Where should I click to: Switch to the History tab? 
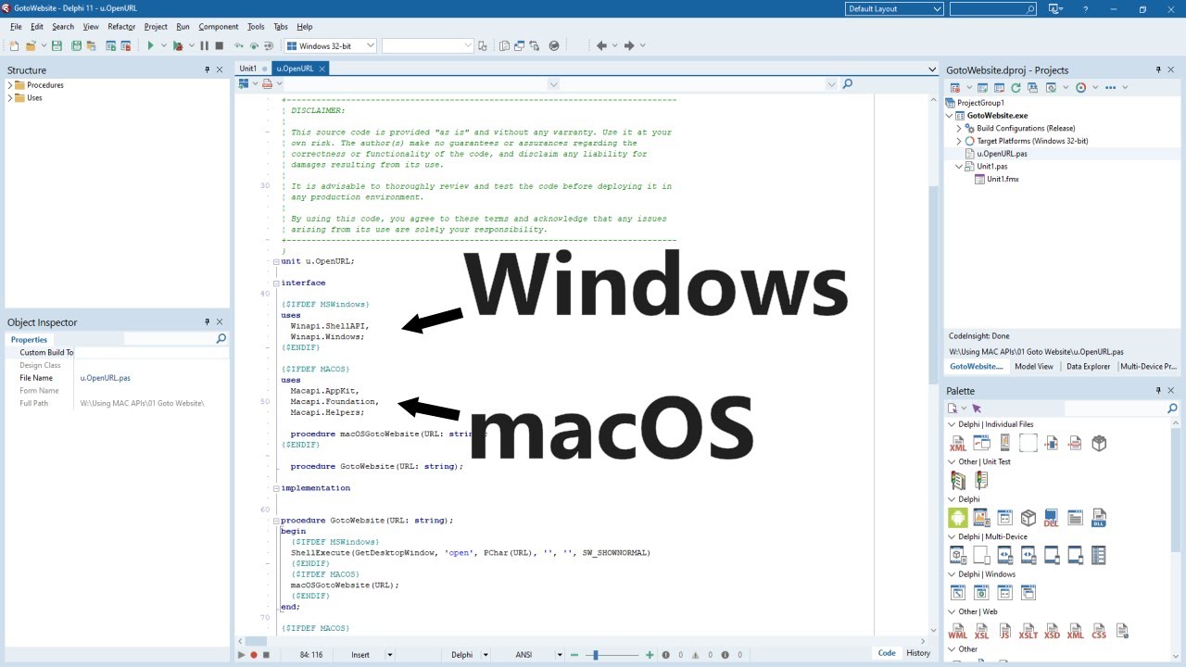(918, 653)
